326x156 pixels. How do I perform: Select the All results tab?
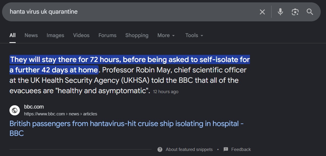coord(12,35)
